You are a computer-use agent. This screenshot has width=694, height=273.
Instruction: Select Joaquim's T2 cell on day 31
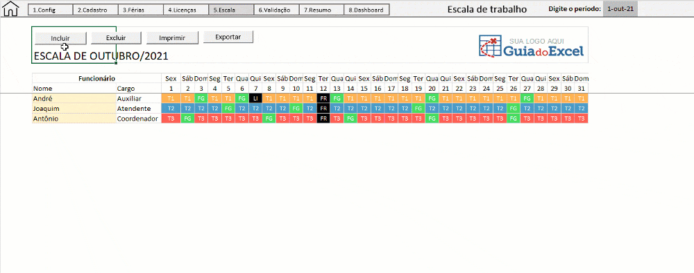(x=582, y=109)
